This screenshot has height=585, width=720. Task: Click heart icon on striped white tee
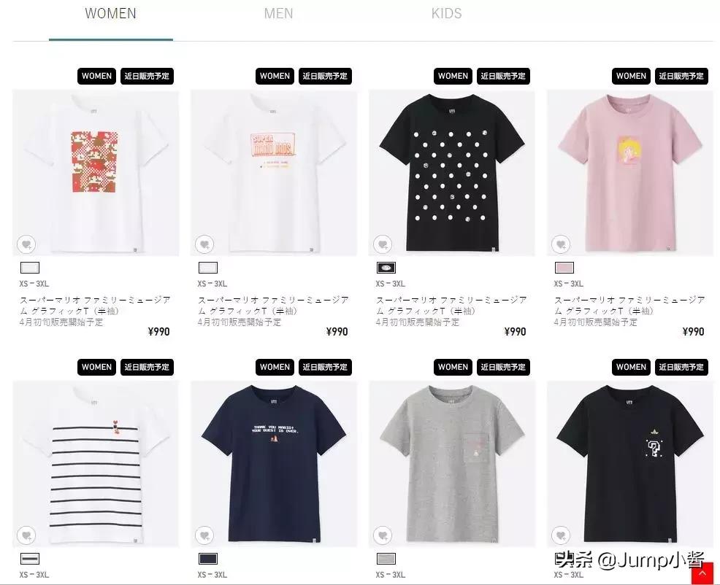coord(26,535)
